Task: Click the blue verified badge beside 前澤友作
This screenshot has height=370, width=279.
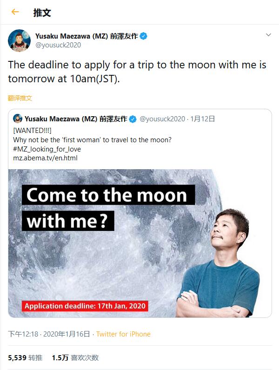Action: coord(144,36)
